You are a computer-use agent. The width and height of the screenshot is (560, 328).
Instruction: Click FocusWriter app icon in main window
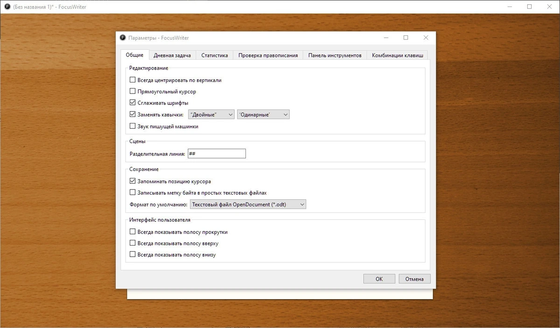point(7,7)
